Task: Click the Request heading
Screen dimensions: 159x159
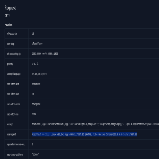Action: [10, 8]
